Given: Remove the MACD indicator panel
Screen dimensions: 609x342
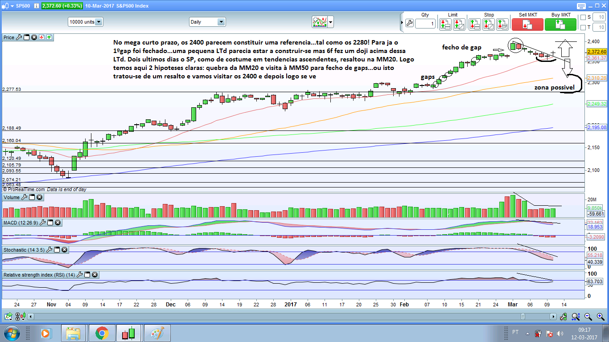Looking at the screenshot, I should point(58,222).
